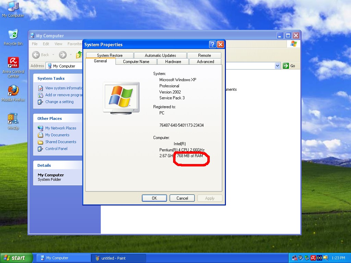Click the folder with monitor tray icon
351x263 pixels.
click(x=325, y=258)
